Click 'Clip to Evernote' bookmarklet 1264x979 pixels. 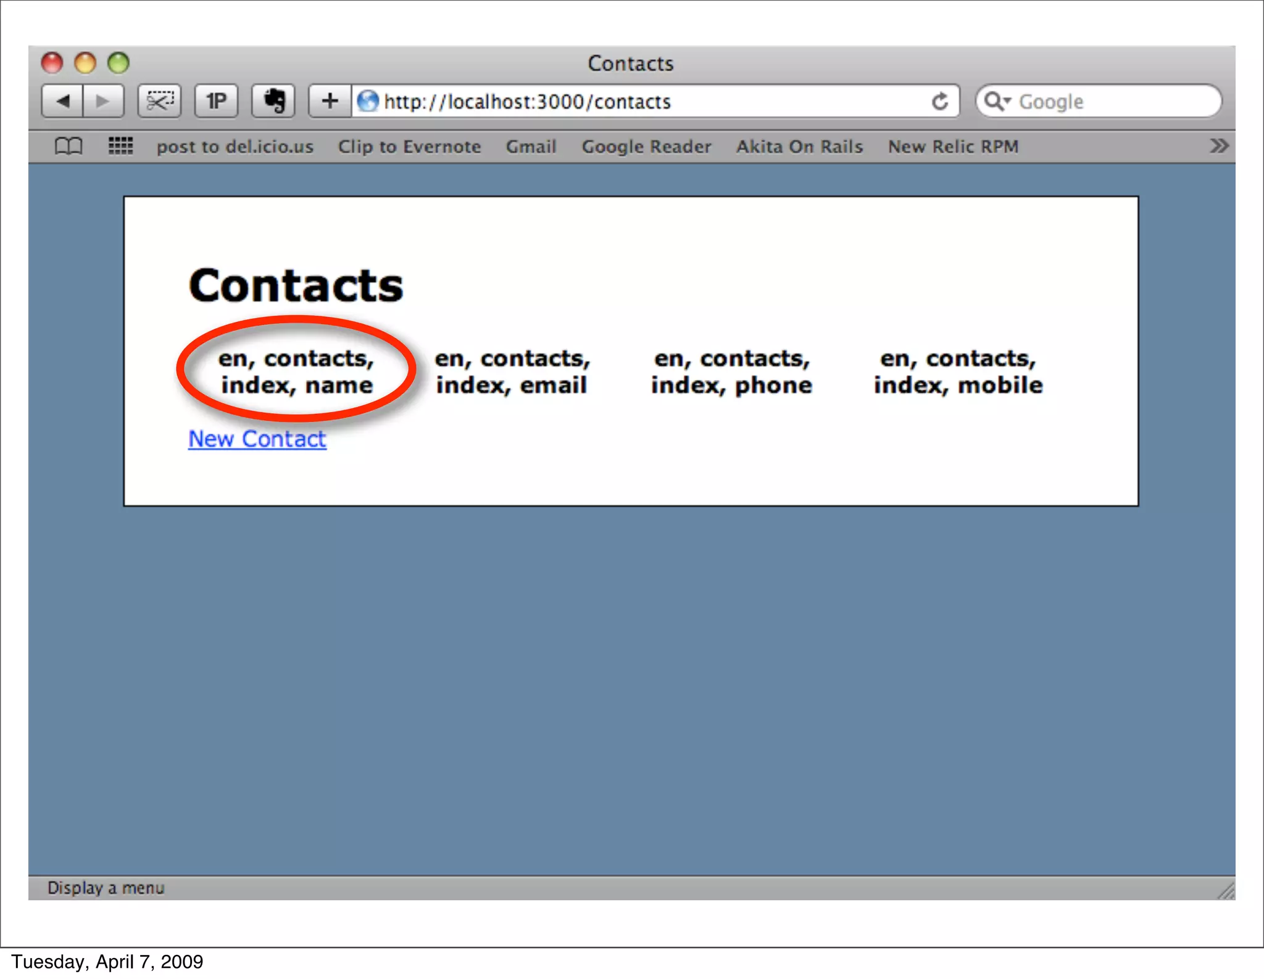pyautogui.click(x=409, y=147)
